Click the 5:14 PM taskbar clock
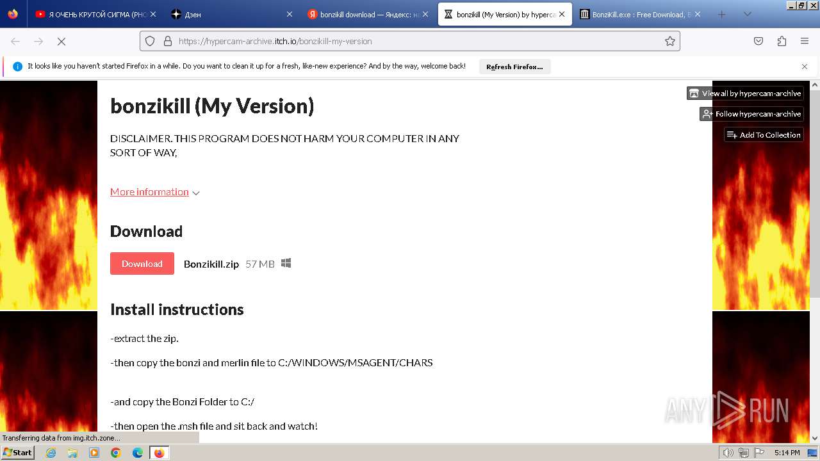The width and height of the screenshot is (820, 461). pos(787,453)
